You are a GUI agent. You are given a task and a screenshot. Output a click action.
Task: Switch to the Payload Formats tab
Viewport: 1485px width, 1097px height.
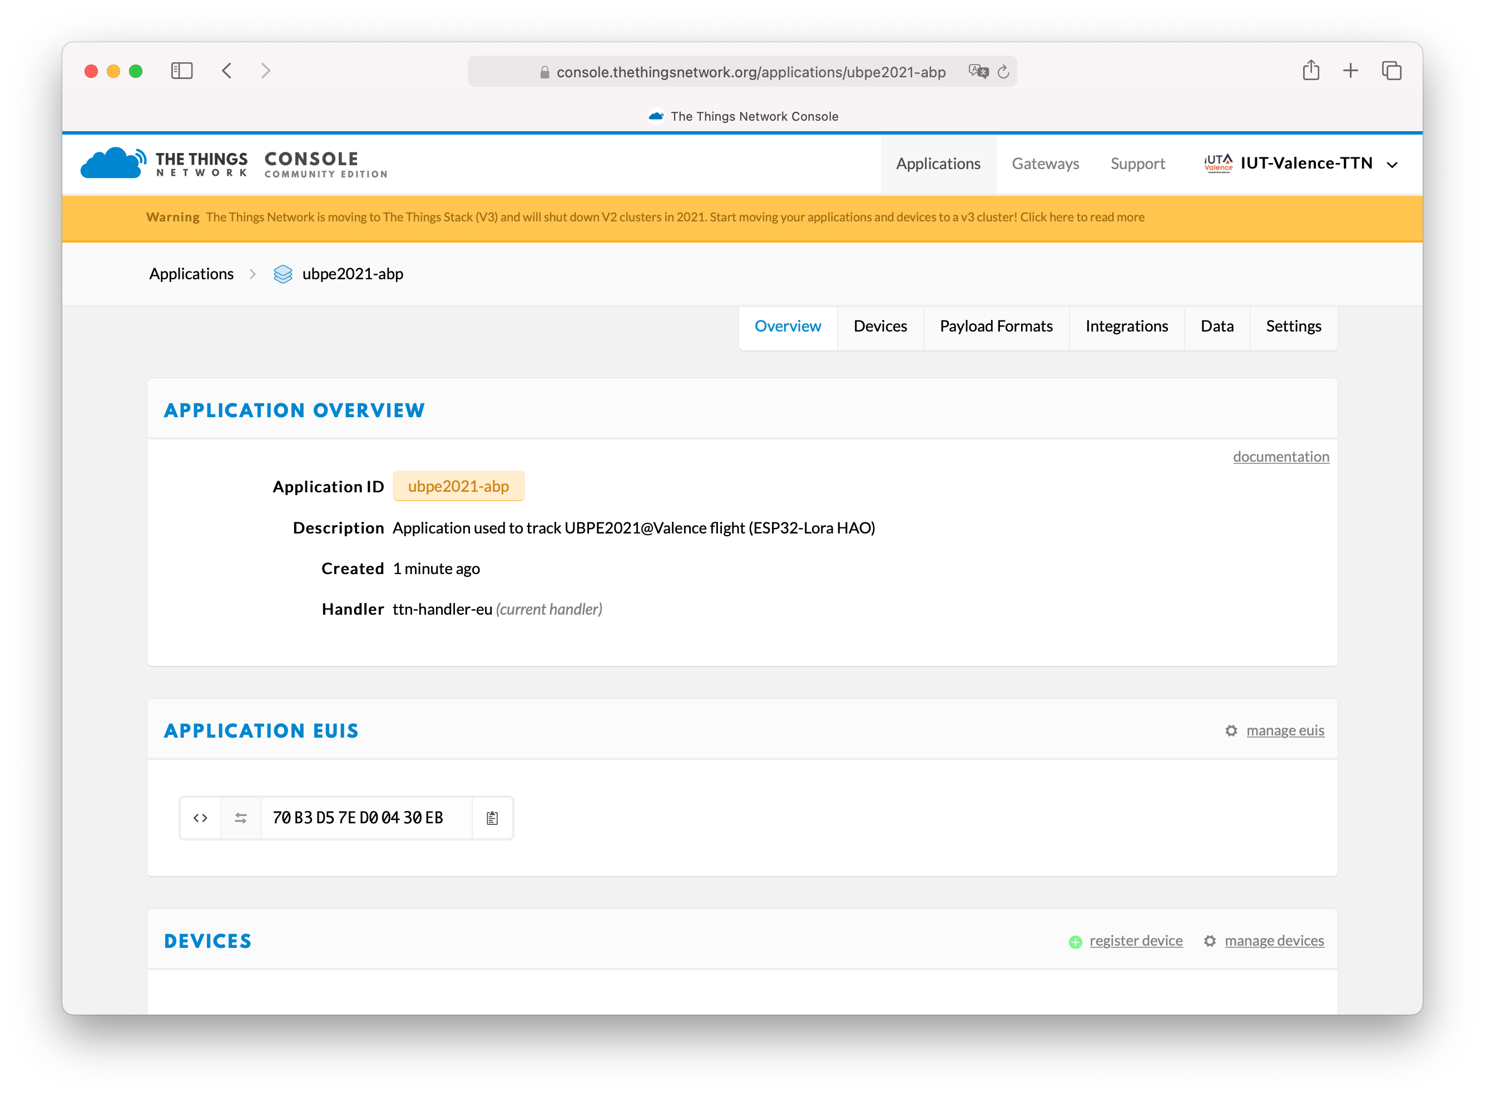coord(997,327)
